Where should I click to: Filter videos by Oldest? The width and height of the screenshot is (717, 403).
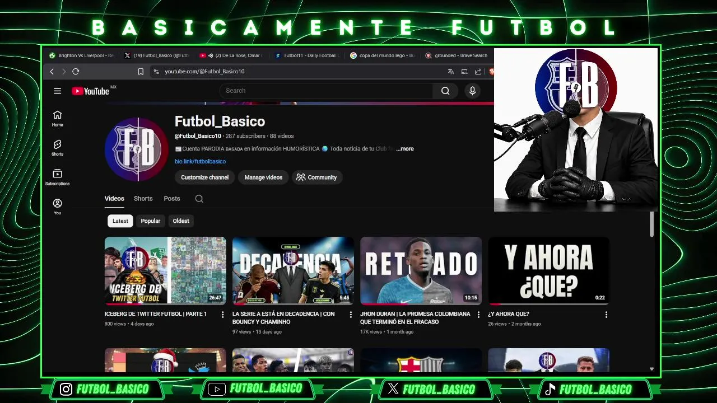pos(181,221)
